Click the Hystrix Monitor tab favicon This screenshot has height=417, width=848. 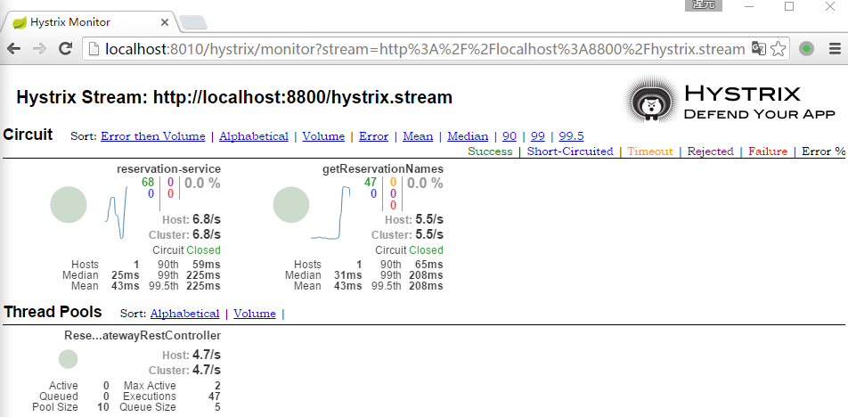[20, 22]
